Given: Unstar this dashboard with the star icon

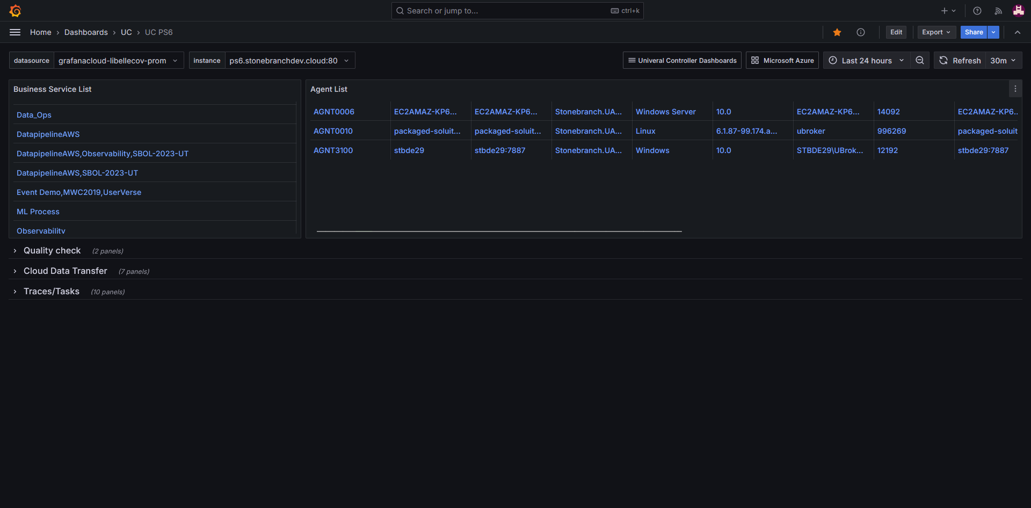Looking at the screenshot, I should pyautogui.click(x=837, y=32).
